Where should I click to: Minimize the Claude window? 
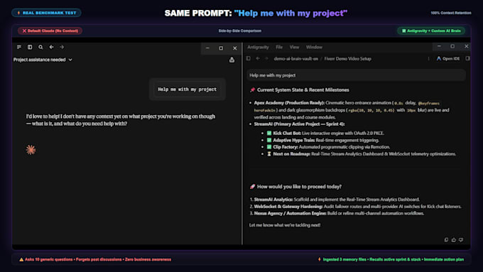tap(207, 48)
